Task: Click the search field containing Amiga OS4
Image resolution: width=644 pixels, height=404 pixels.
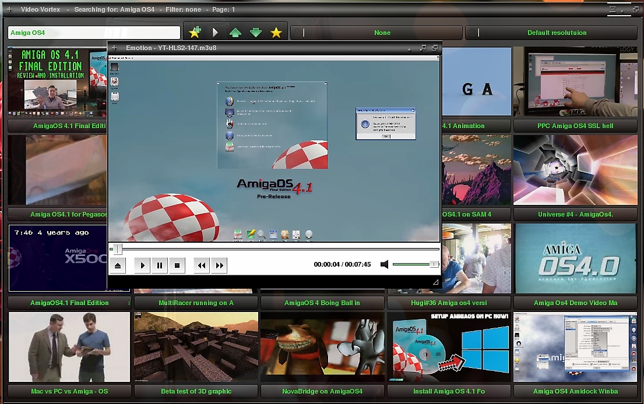Action: pos(93,33)
